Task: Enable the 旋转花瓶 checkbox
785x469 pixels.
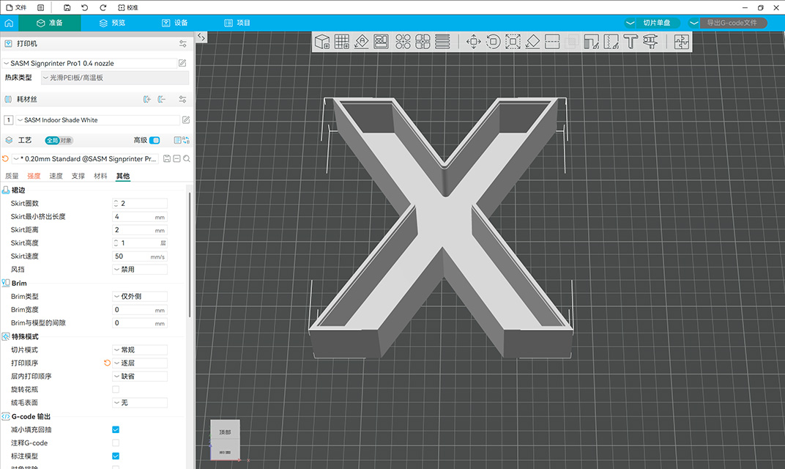Action: click(116, 390)
